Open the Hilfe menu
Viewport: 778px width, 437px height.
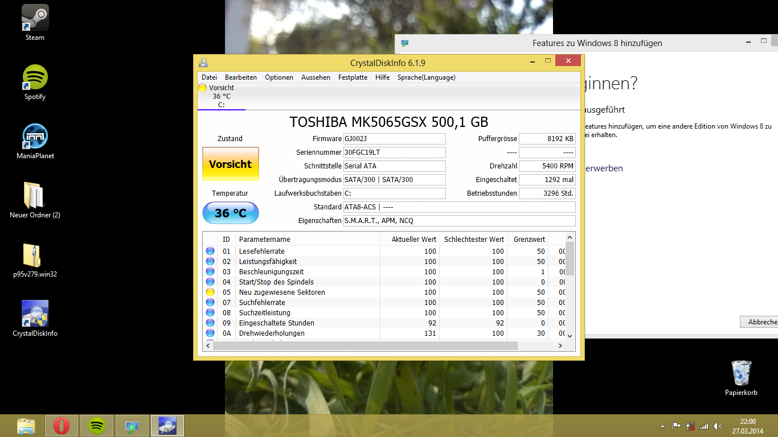click(x=383, y=77)
